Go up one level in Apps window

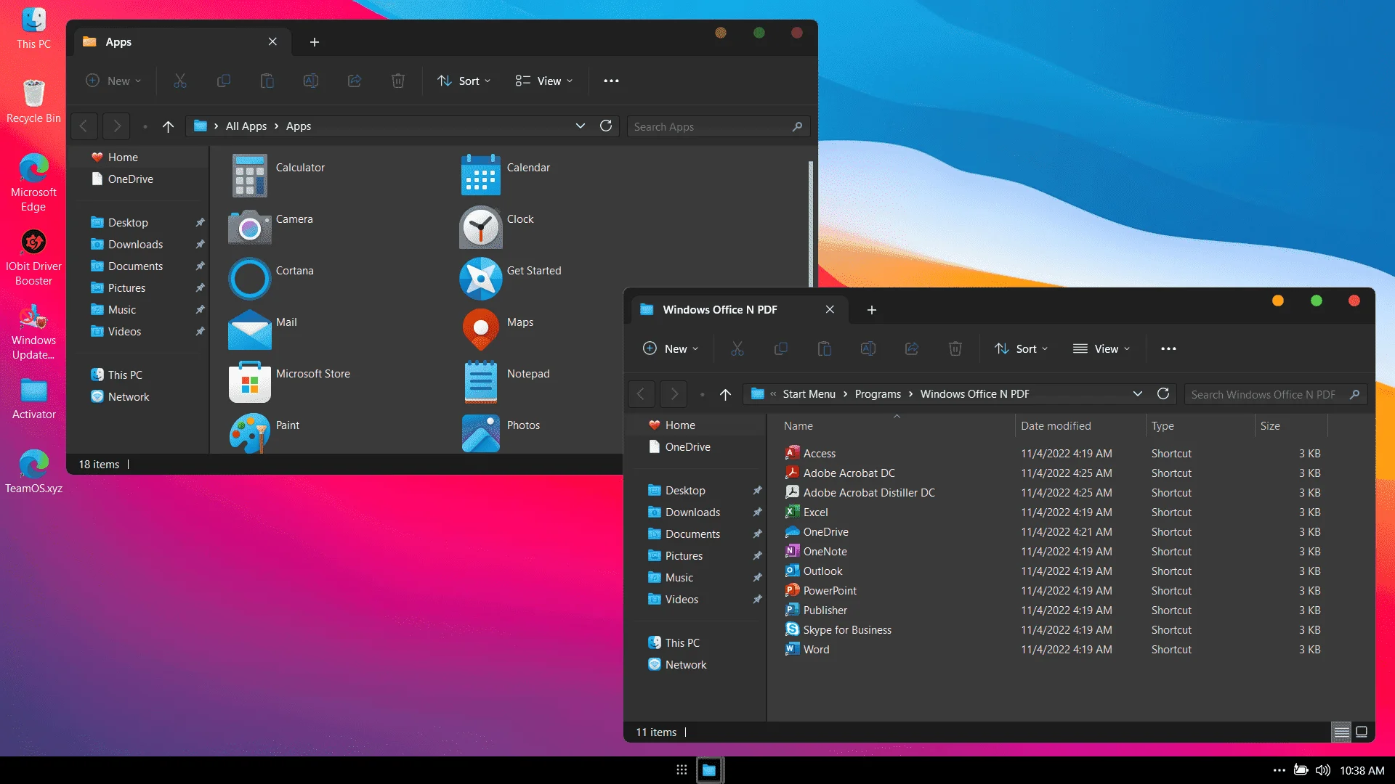(168, 126)
